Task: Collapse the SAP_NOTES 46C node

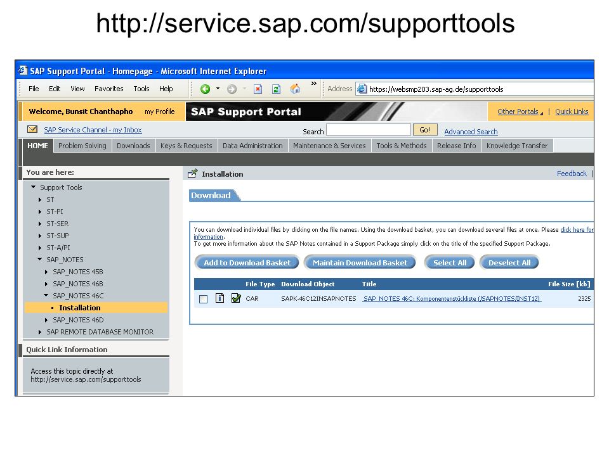Action: [x=46, y=295]
